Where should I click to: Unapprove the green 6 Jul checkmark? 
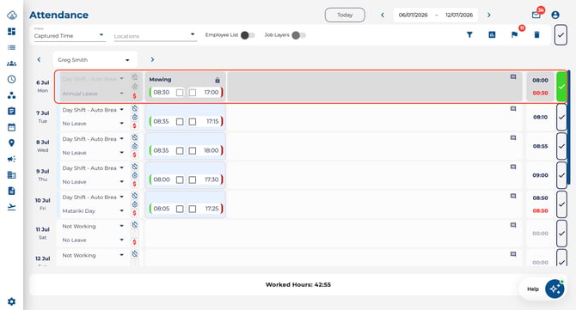(561, 87)
